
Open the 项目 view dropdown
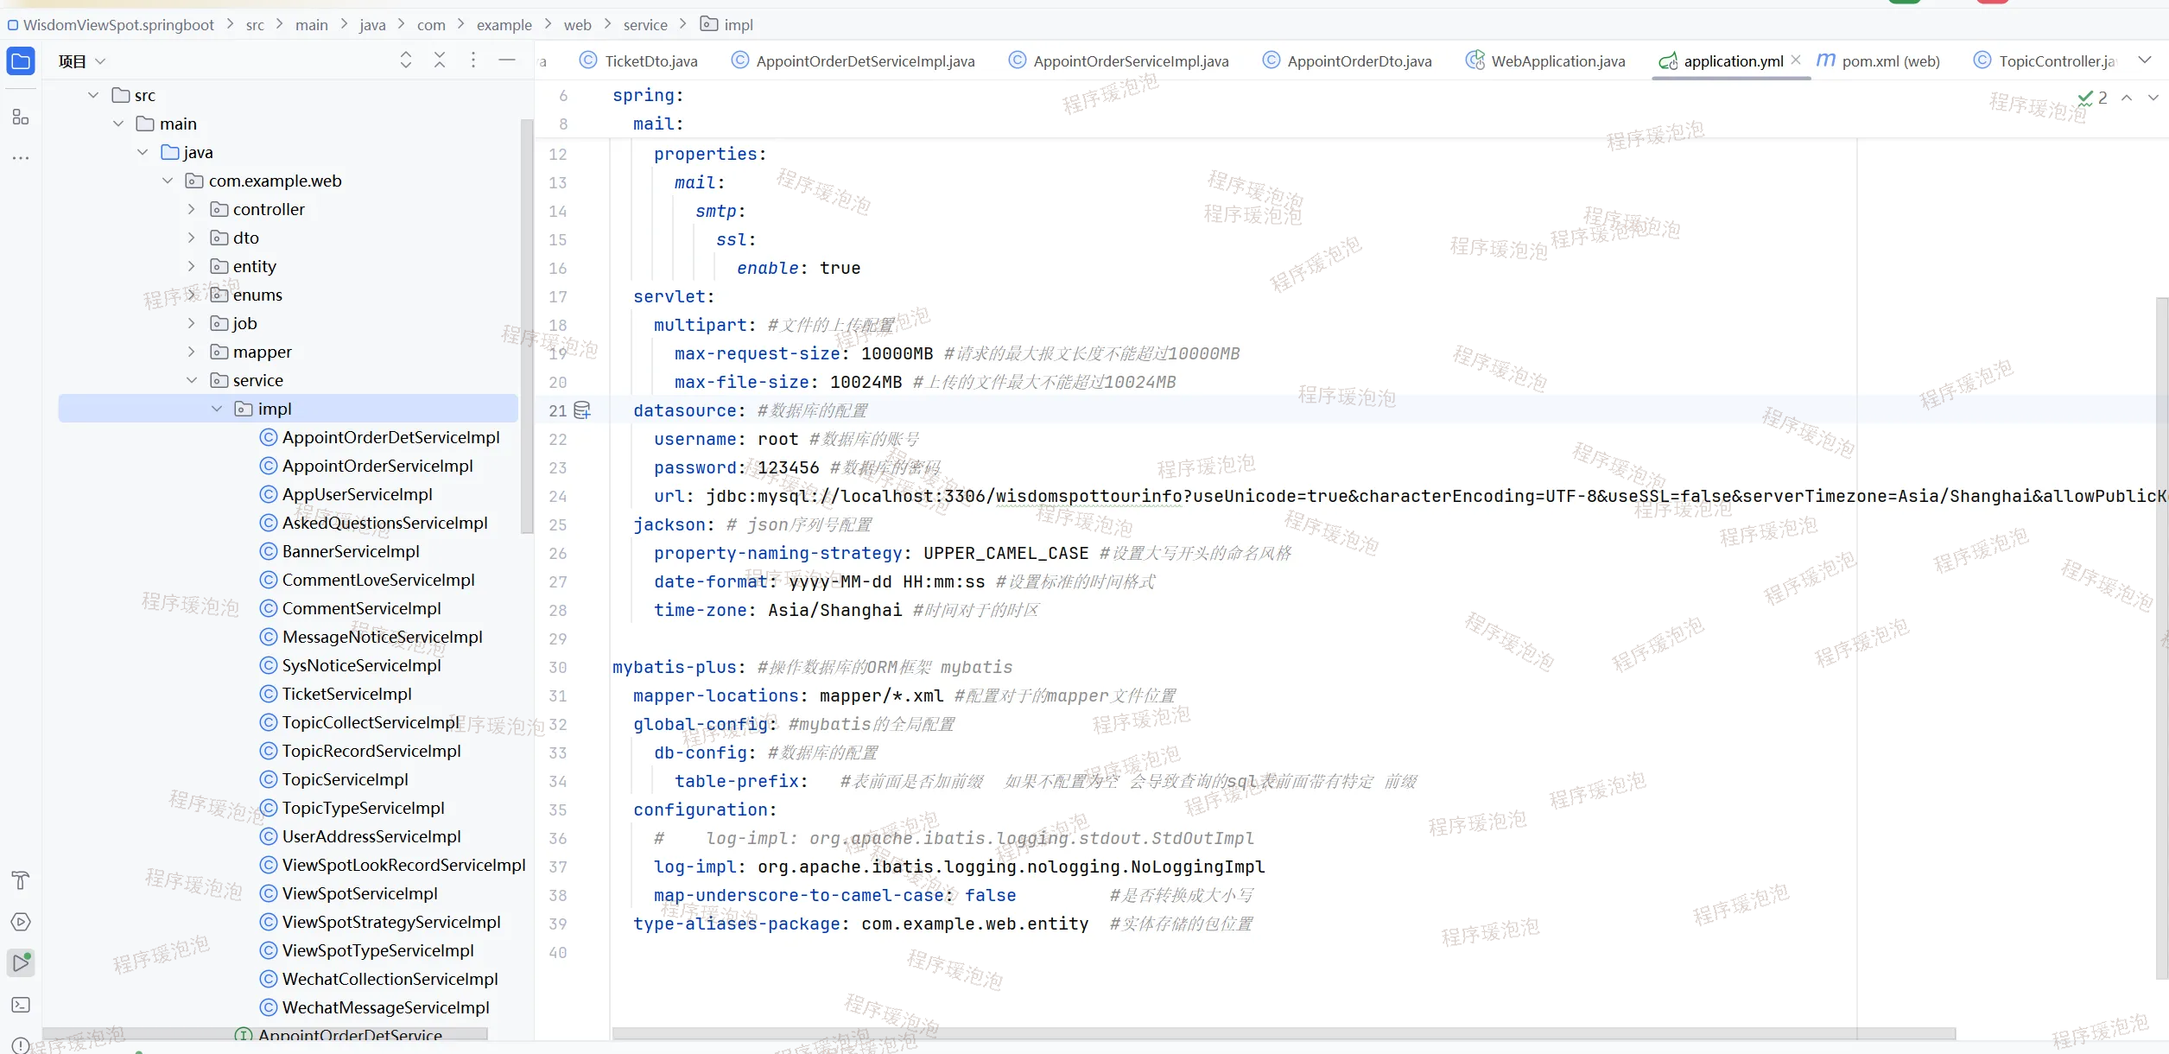[82, 61]
